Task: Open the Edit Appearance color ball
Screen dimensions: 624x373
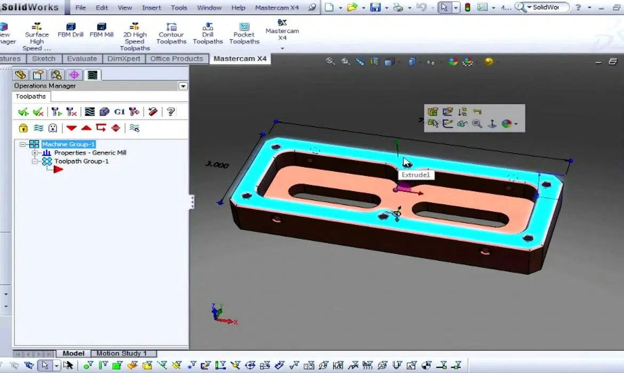Action: pyautogui.click(x=453, y=62)
